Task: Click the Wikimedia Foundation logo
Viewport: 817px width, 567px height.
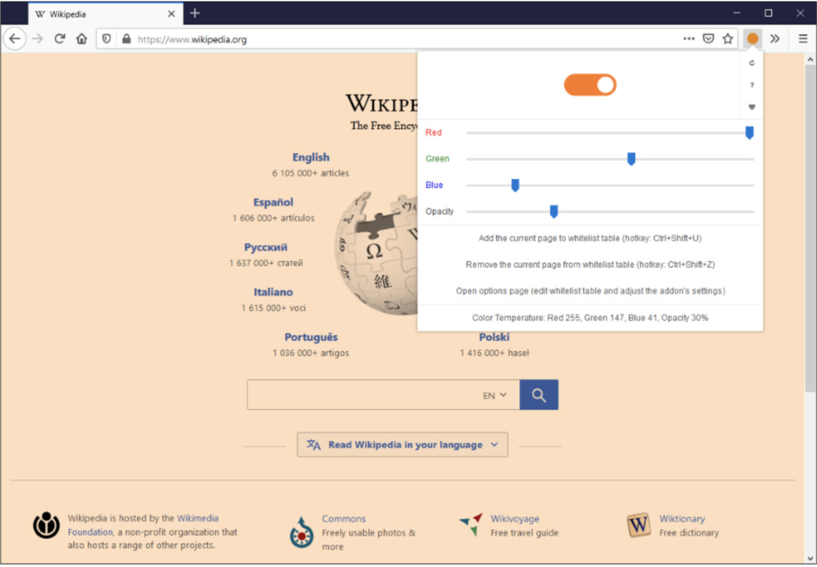Action: (x=47, y=525)
